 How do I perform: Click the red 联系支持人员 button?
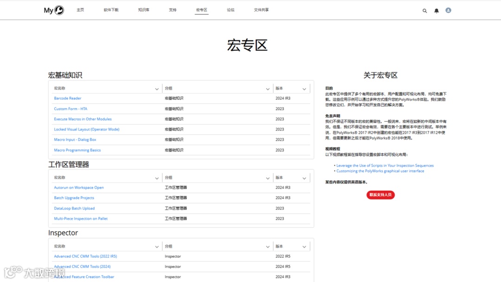tap(380, 195)
